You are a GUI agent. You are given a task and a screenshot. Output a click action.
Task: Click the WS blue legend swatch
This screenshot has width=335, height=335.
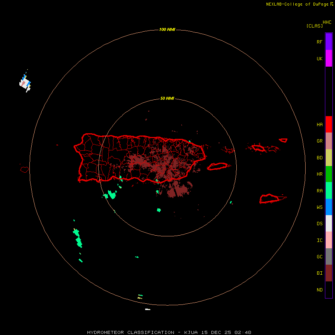[x=329, y=207]
